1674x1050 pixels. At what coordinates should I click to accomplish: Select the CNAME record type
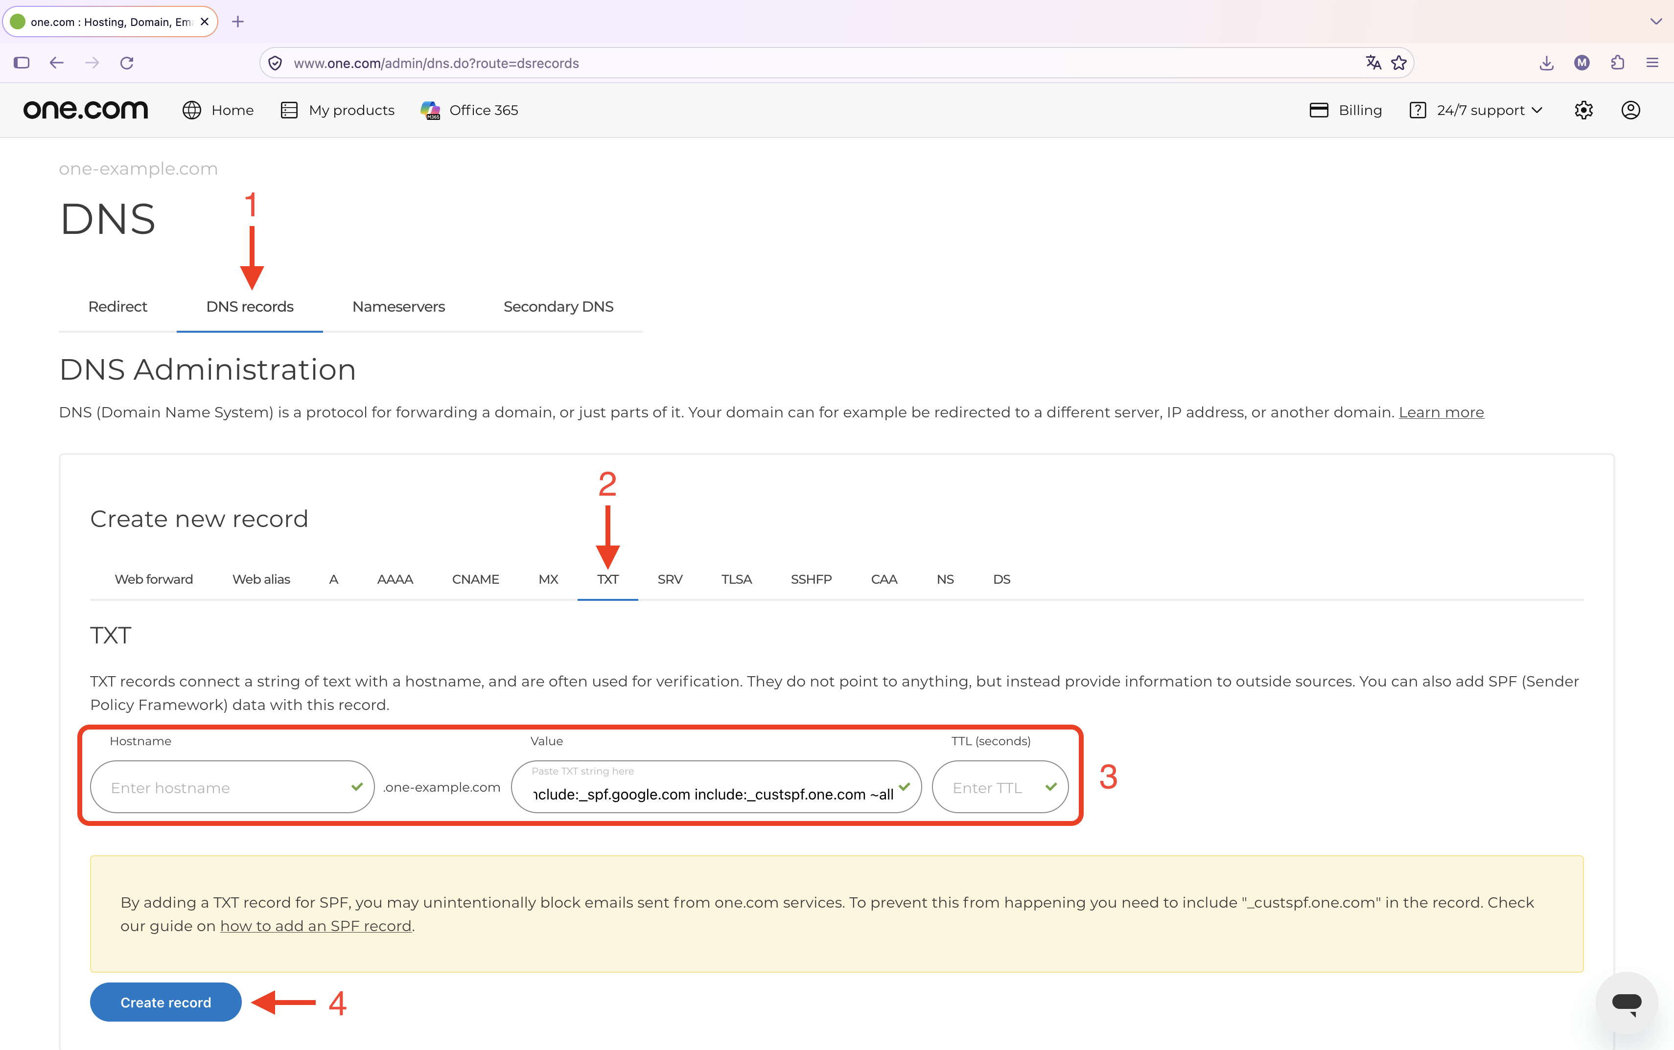point(476,579)
